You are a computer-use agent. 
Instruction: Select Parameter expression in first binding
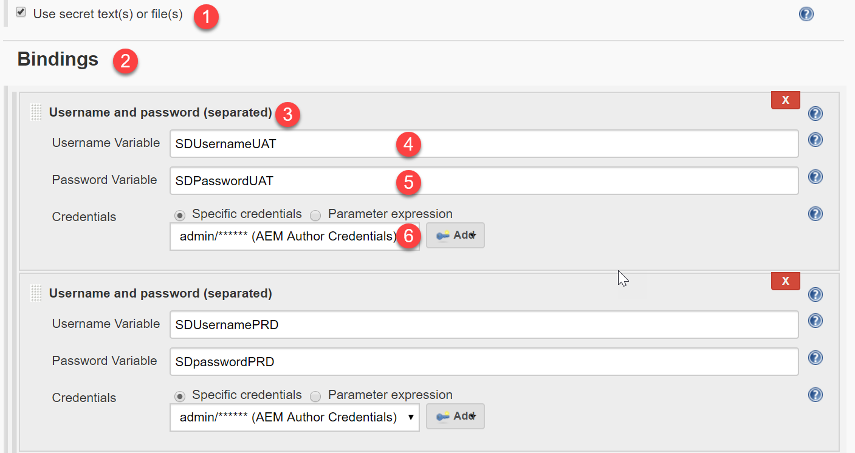click(x=315, y=215)
